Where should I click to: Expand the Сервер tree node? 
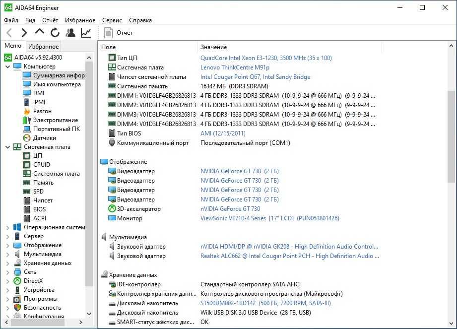8,237
